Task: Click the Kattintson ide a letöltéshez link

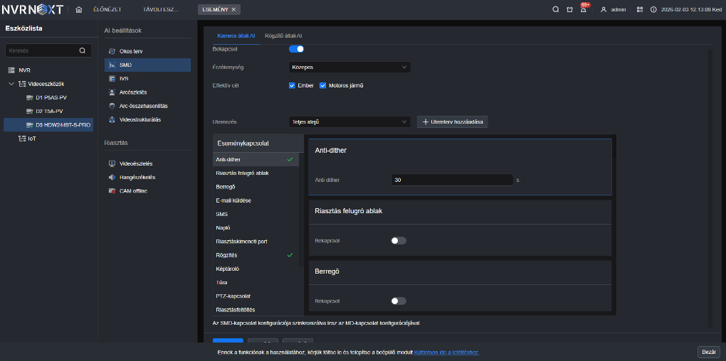Action: [446, 352]
